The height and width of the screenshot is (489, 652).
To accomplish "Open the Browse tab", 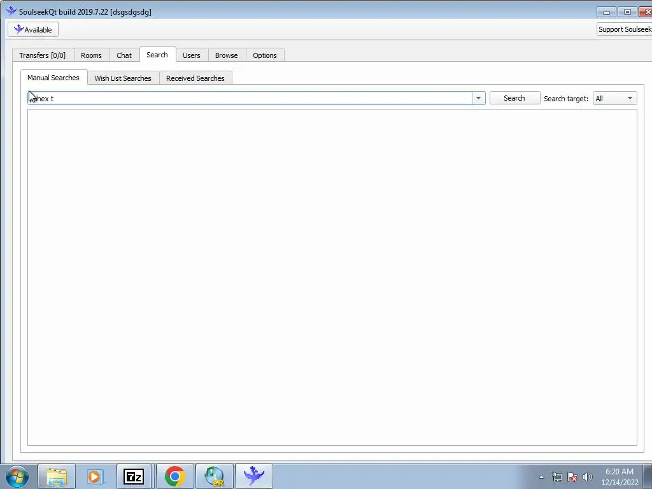I will point(226,55).
